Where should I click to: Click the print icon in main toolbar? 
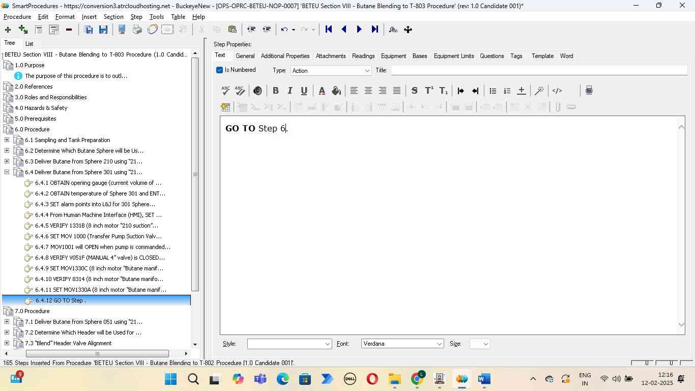pyautogui.click(x=137, y=30)
